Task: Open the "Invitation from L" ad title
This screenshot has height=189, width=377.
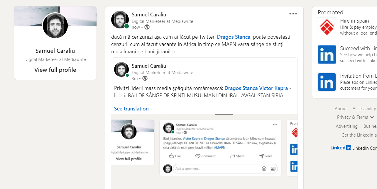Action: [x=359, y=76]
